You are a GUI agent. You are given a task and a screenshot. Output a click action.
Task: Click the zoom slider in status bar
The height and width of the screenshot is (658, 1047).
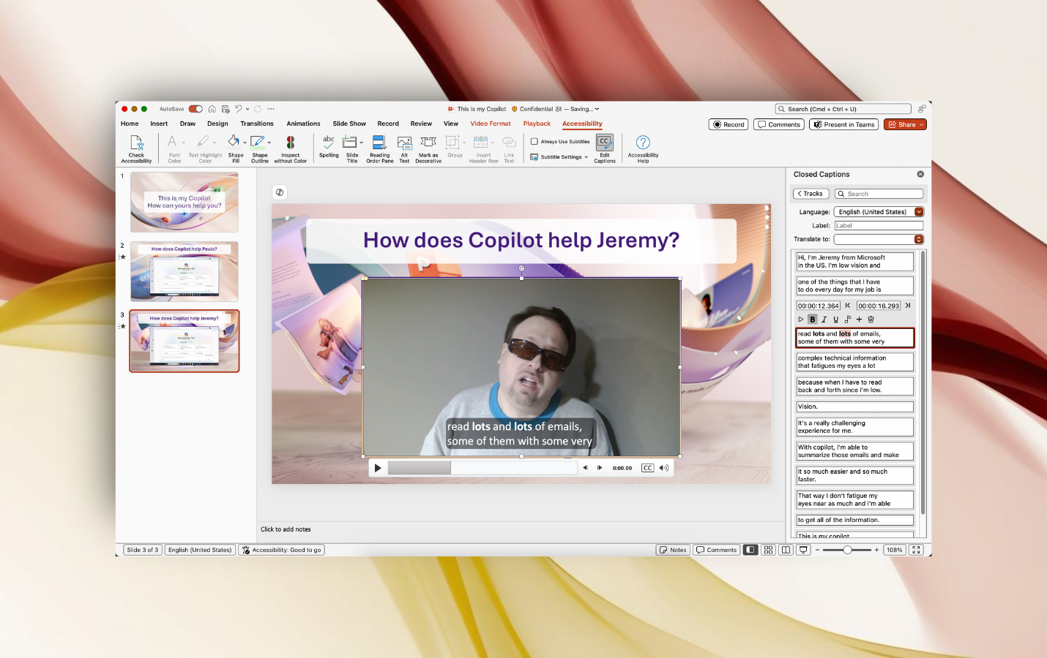(x=847, y=550)
